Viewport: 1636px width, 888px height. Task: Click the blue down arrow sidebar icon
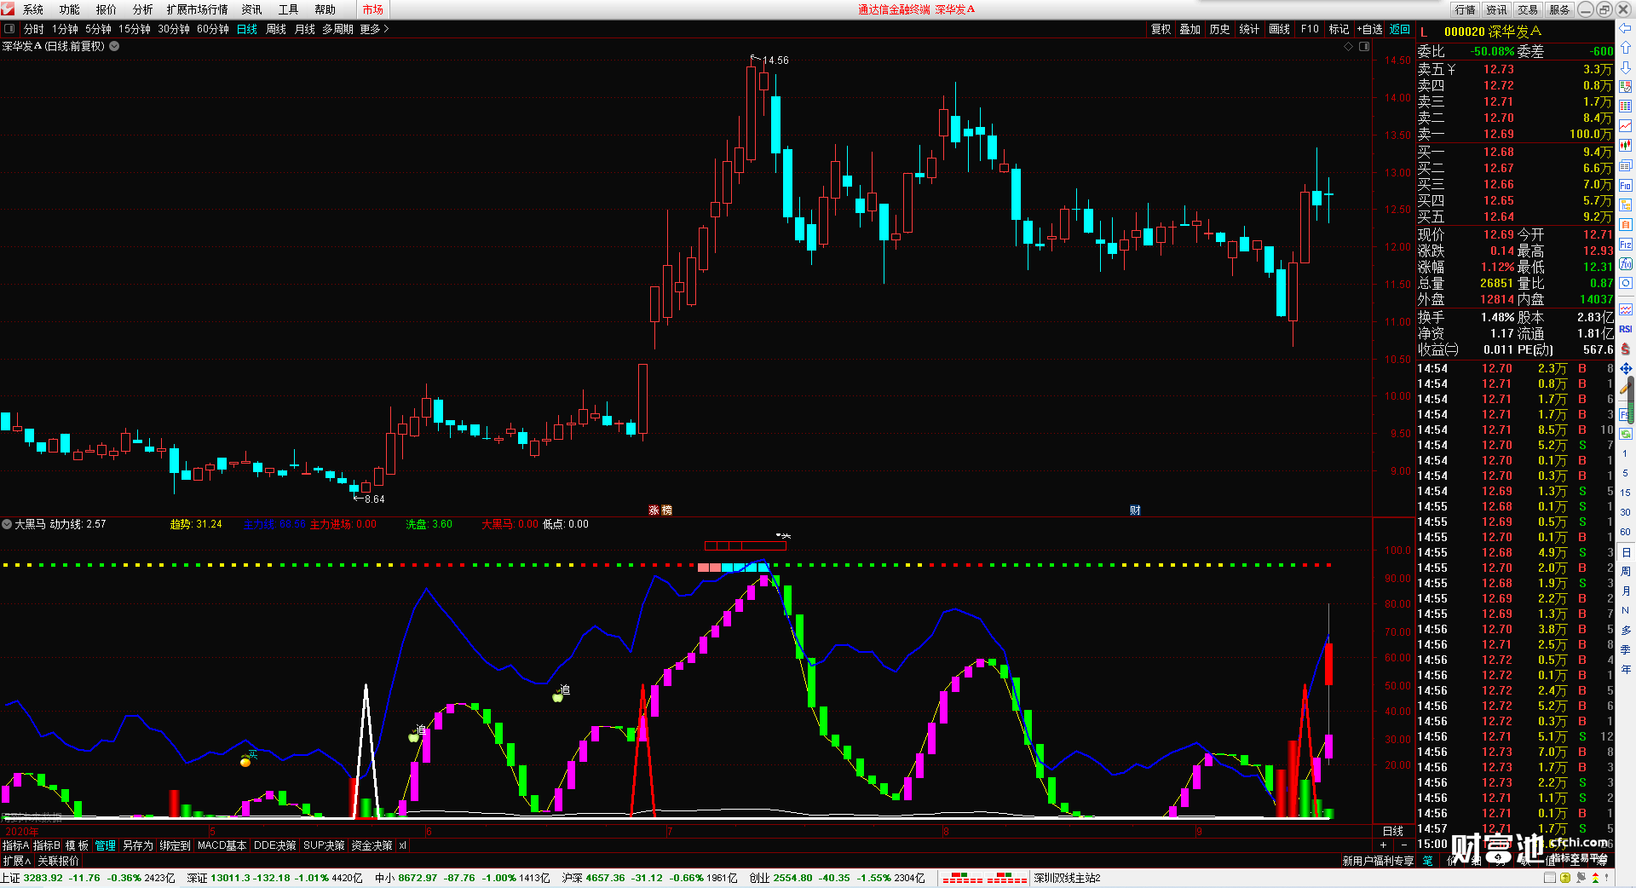(x=1626, y=67)
